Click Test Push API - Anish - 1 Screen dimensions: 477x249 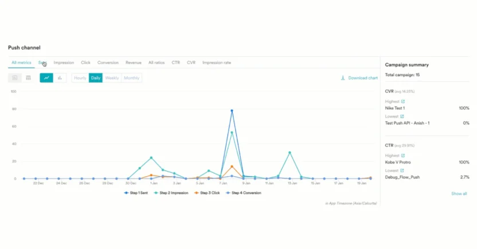(x=407, y=123)
